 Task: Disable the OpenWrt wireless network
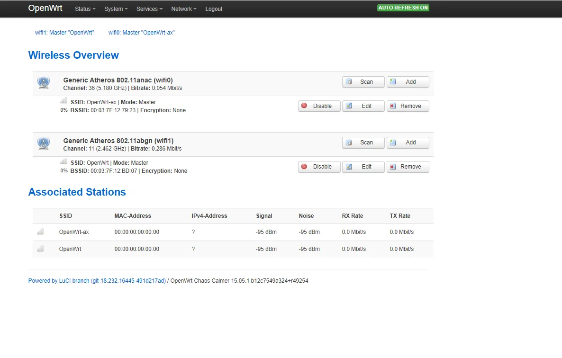pos(319,167)
